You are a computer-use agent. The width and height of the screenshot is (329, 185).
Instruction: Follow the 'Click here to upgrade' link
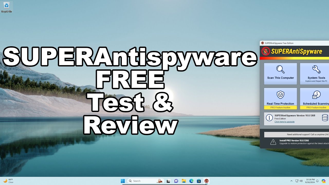pyautogui.click(x=285, y=122)
